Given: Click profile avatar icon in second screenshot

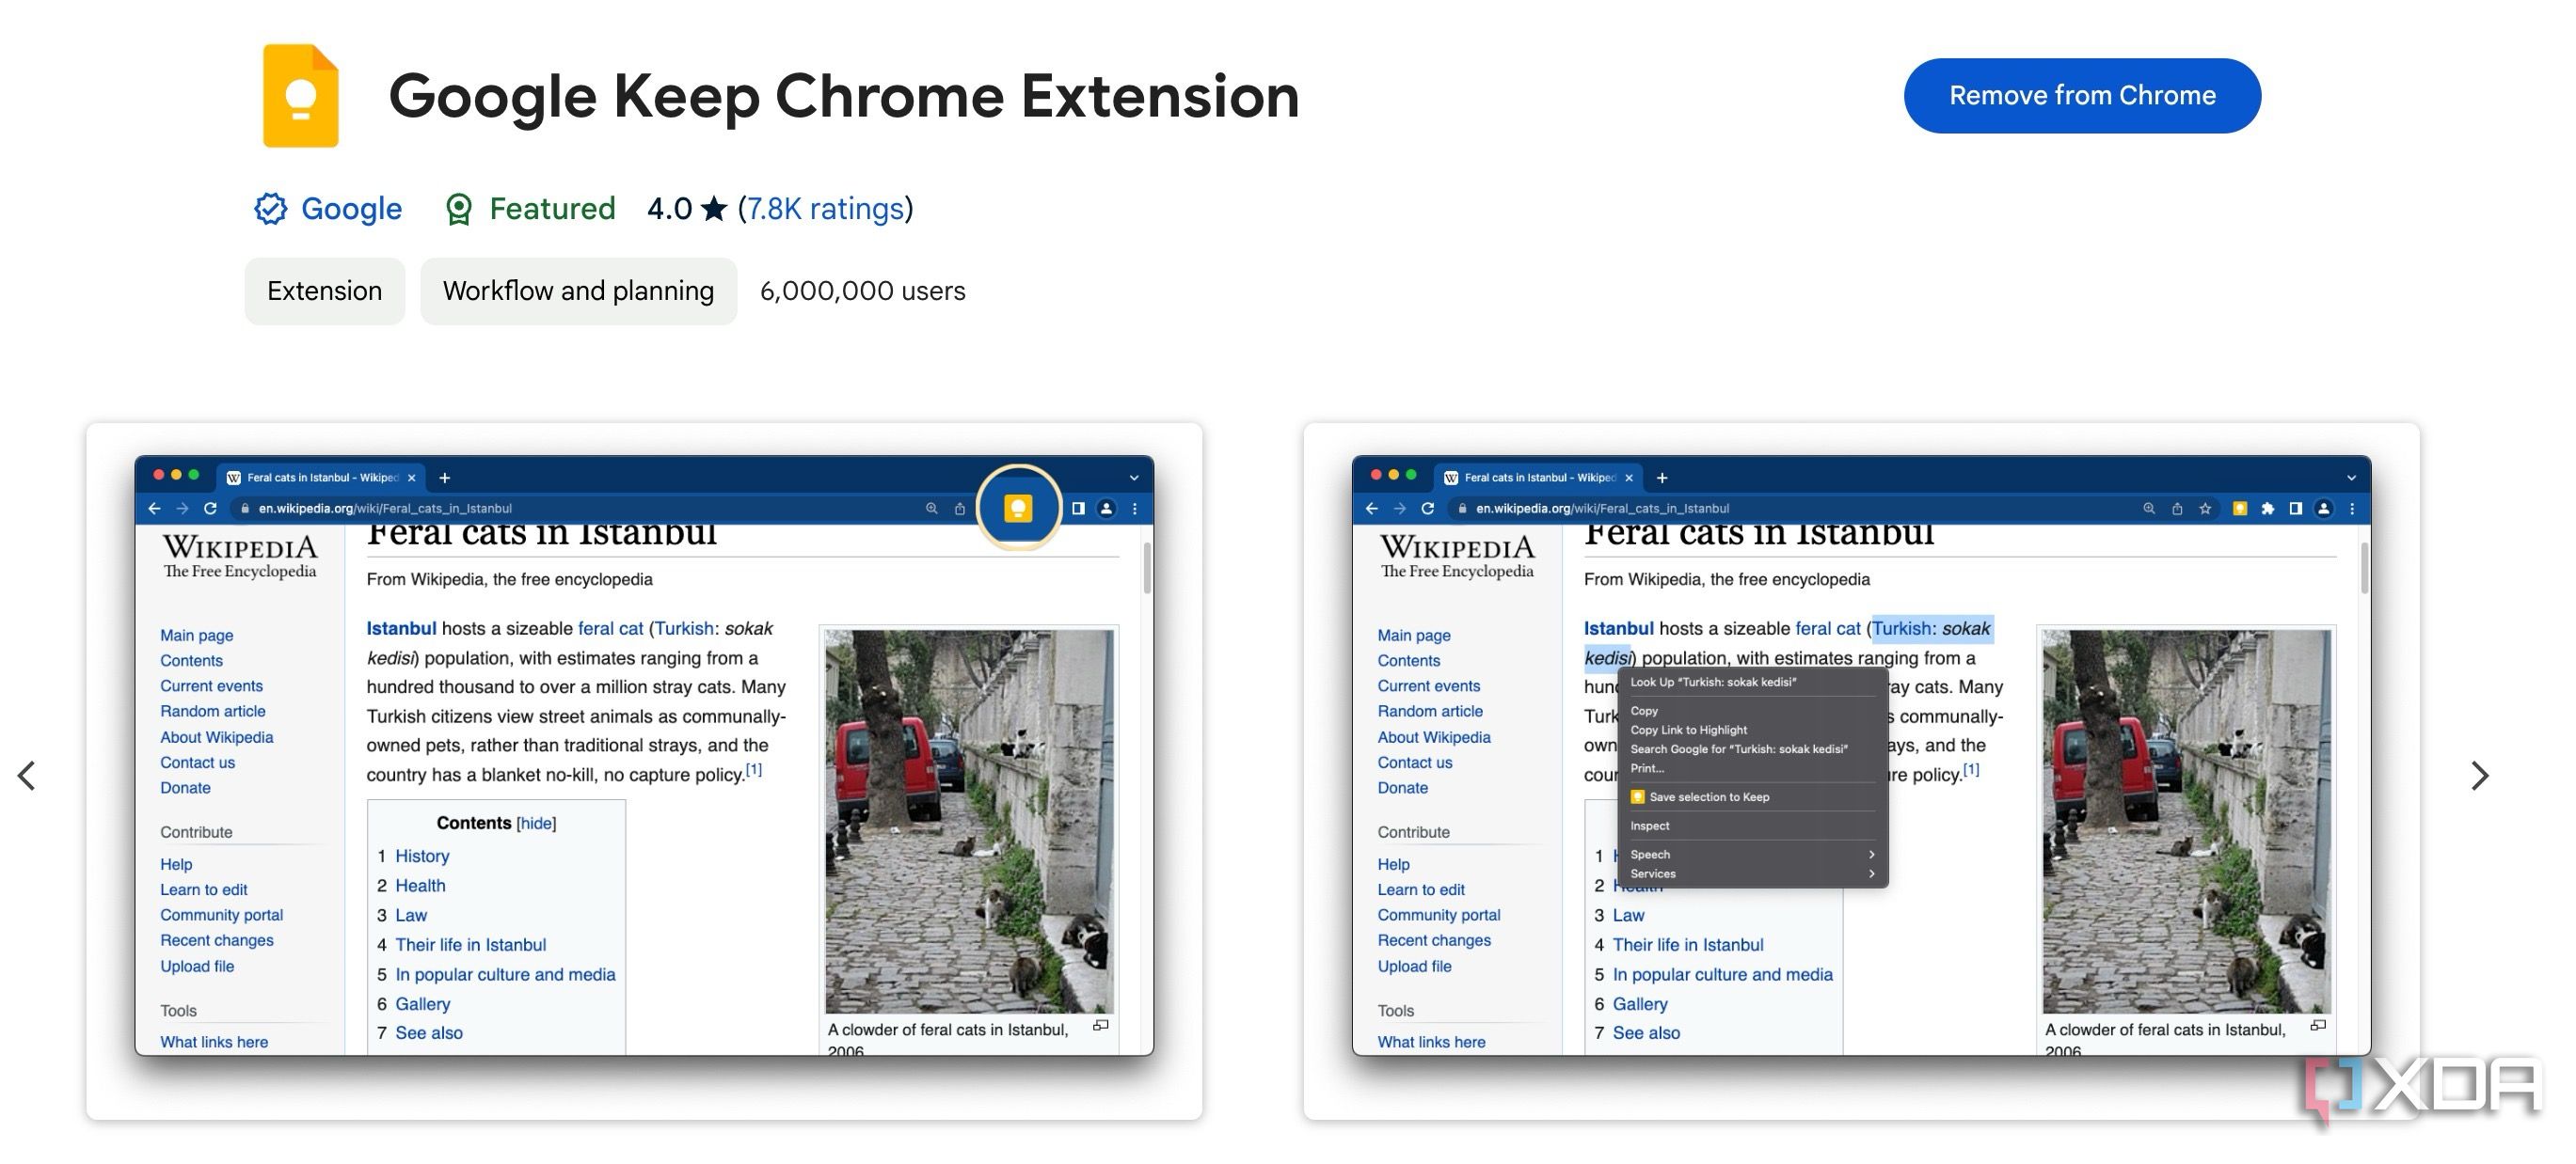Looking at the screenshot, I should pos(2324,509).
